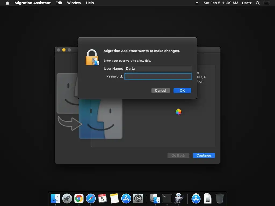This screenshot has height=206, width=275.
Task: Click the Migration Assistant Dock icon
Action: [x=155, y=198]
